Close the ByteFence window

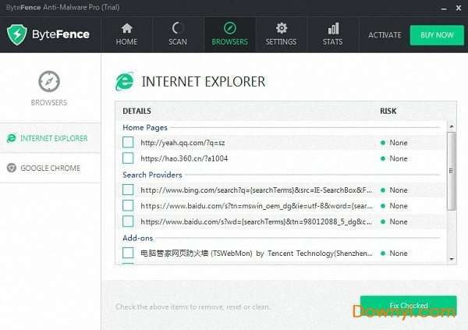(459, 8)
